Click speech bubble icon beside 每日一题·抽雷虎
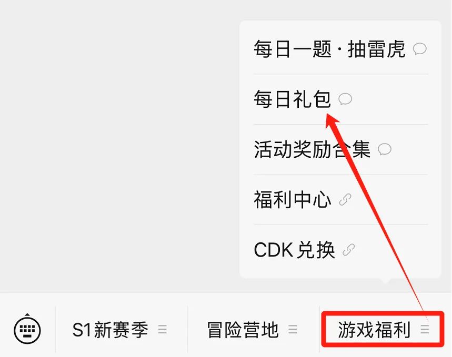Screen dimensions: 452x357 (x=420, y=49)
